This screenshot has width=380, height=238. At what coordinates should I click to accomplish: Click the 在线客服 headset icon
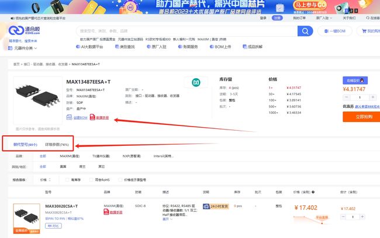tap(368, 18)
